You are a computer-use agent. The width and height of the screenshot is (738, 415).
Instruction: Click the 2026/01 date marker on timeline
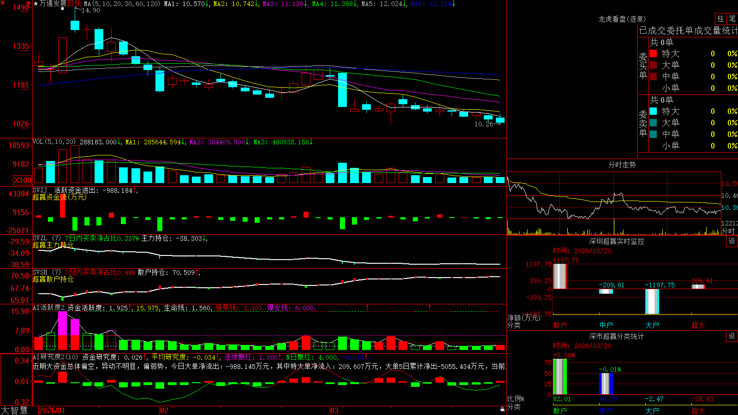click(52, 410)
